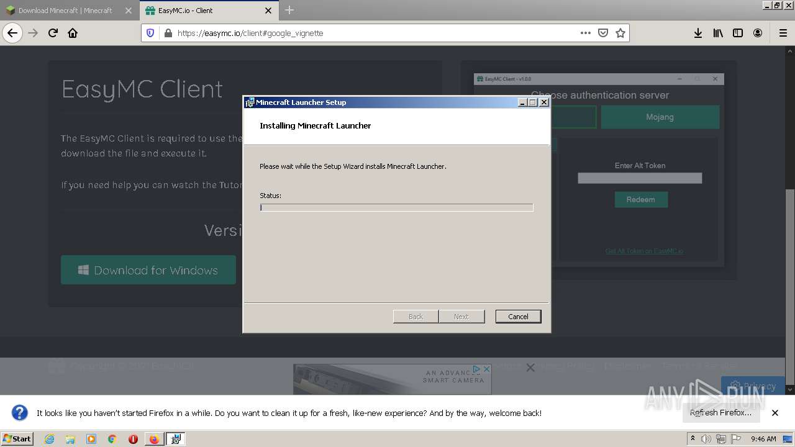Close the Minecraft Launcher Setup window
Viewport: 795px width, 447px height.
coord(544,102)
